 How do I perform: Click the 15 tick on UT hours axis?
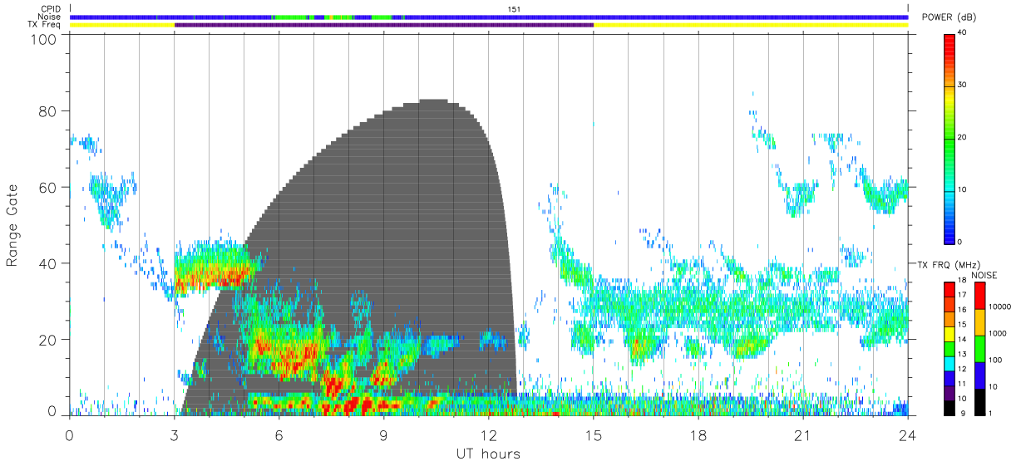(x=594, y=434)
